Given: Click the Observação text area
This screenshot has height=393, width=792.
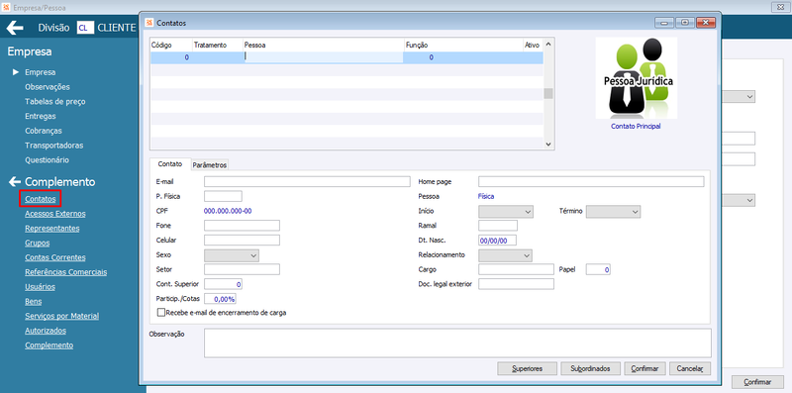Looking at the screenshot, I should 457,343.
